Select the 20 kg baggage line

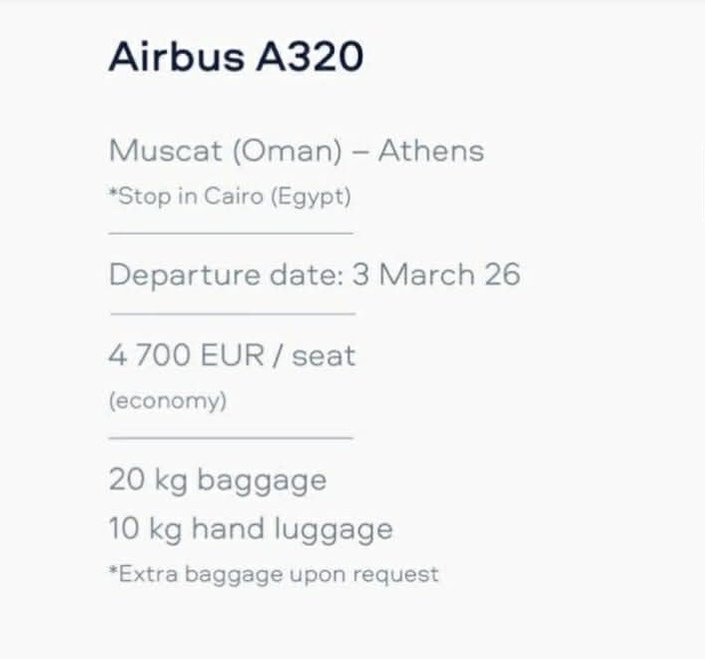218,480
